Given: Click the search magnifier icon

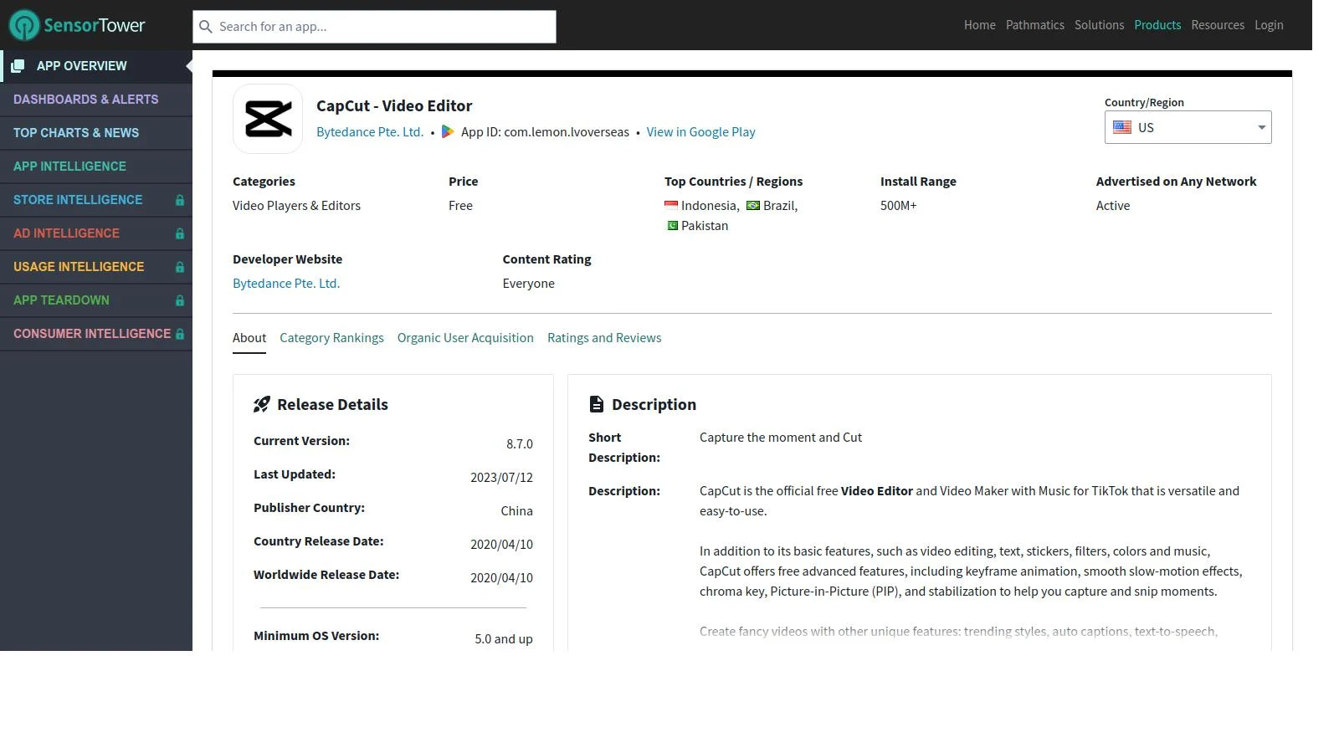Looking at the screenshot, I should point(206,27).
